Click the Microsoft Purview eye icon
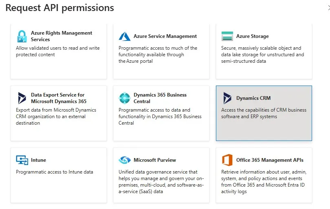 [125, 160]
